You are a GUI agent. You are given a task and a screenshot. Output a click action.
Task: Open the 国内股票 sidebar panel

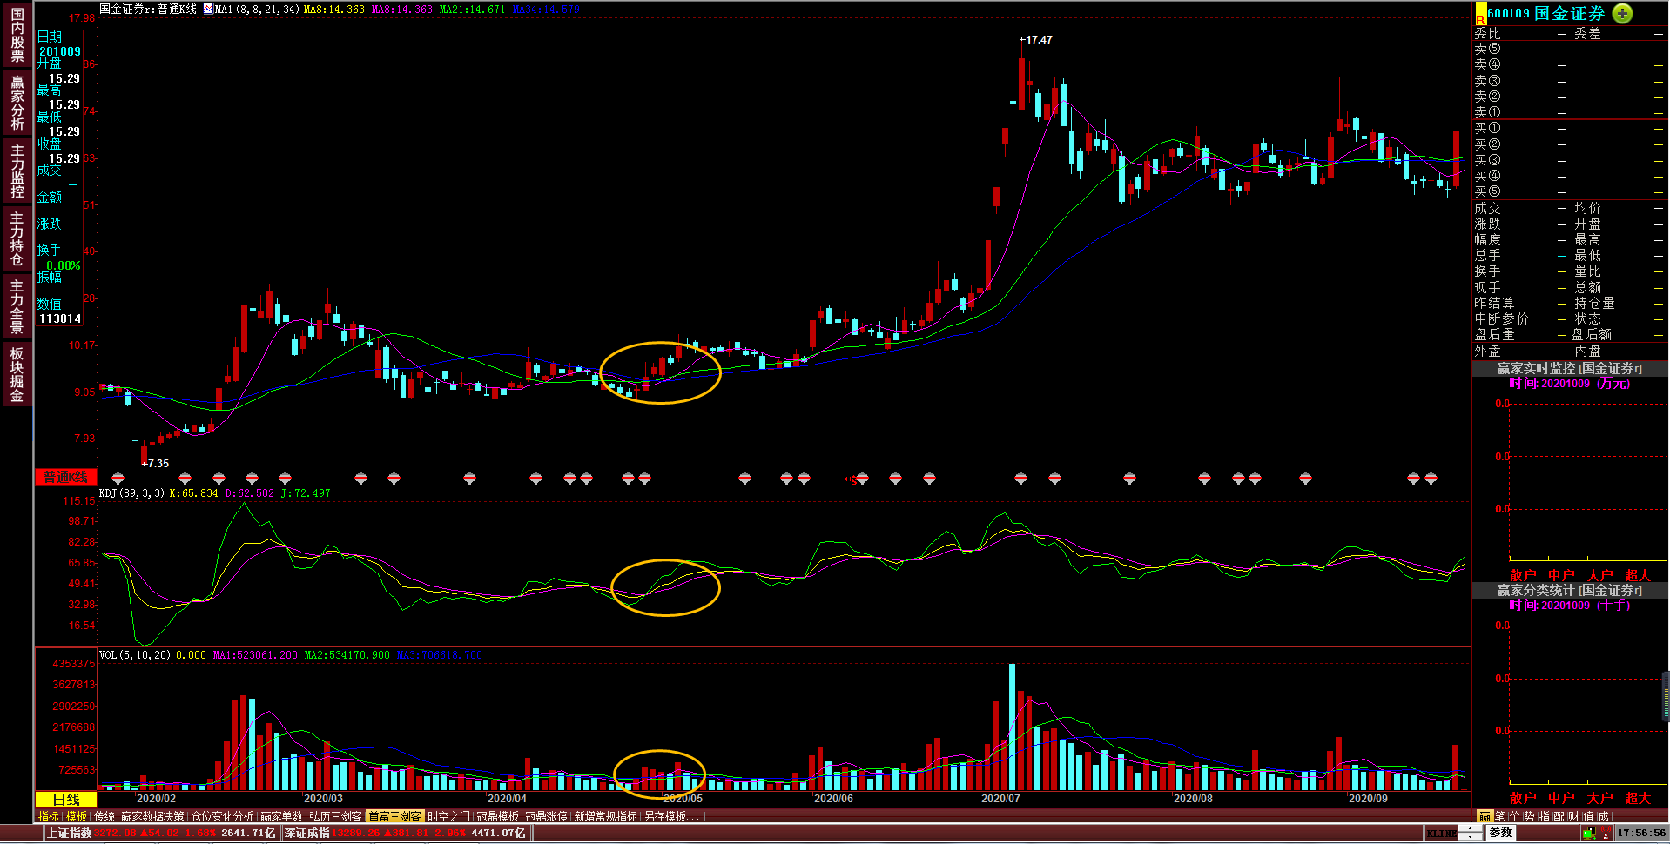click(17, 35)
